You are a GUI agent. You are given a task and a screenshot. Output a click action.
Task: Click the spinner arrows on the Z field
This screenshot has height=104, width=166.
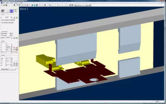(12, 18)
